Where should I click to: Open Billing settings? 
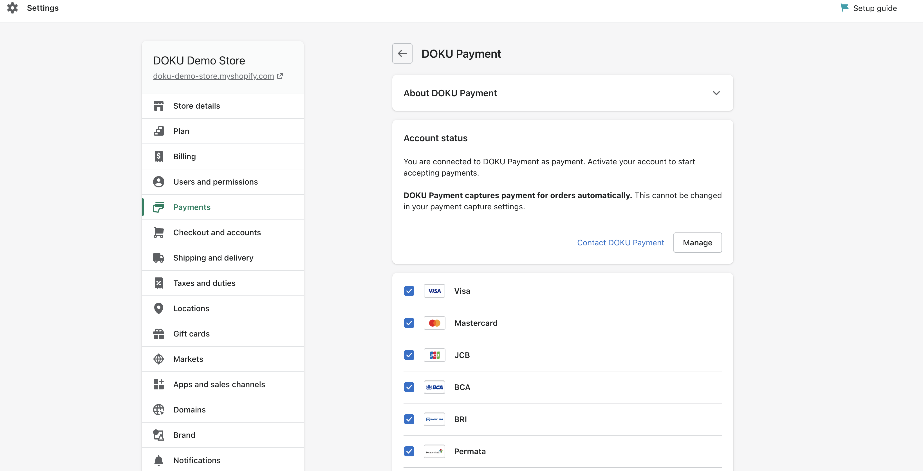223,156
